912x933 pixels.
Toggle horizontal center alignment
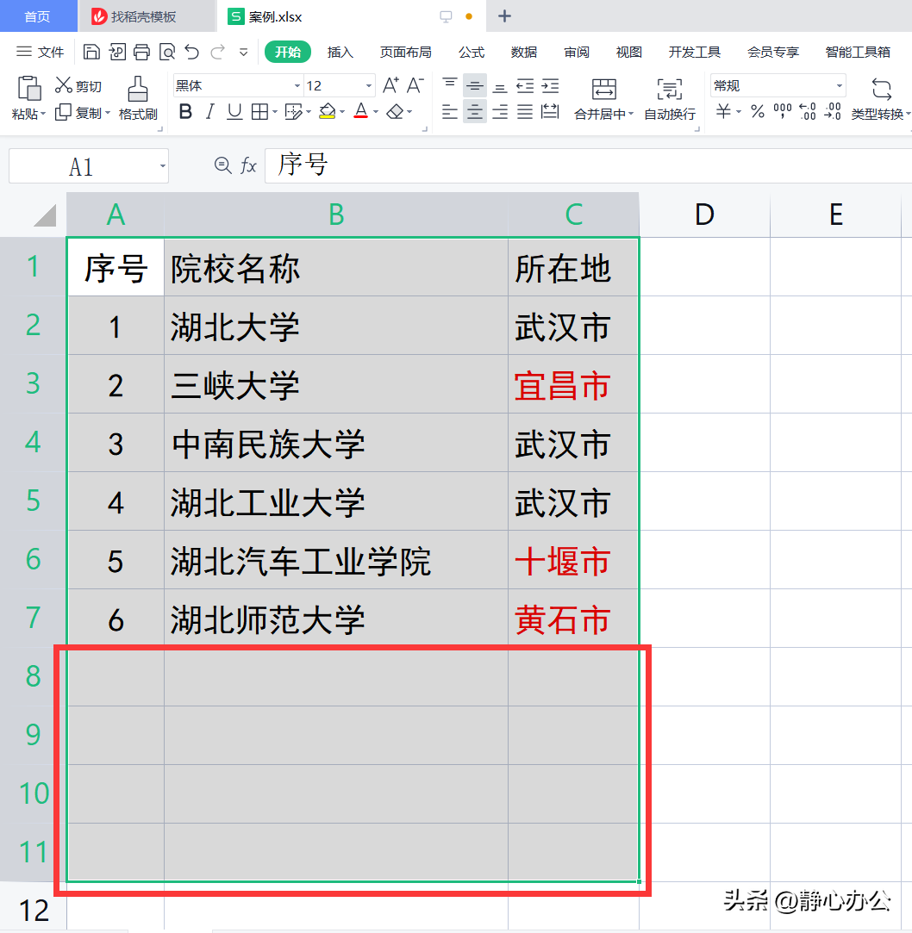[474, 111]
